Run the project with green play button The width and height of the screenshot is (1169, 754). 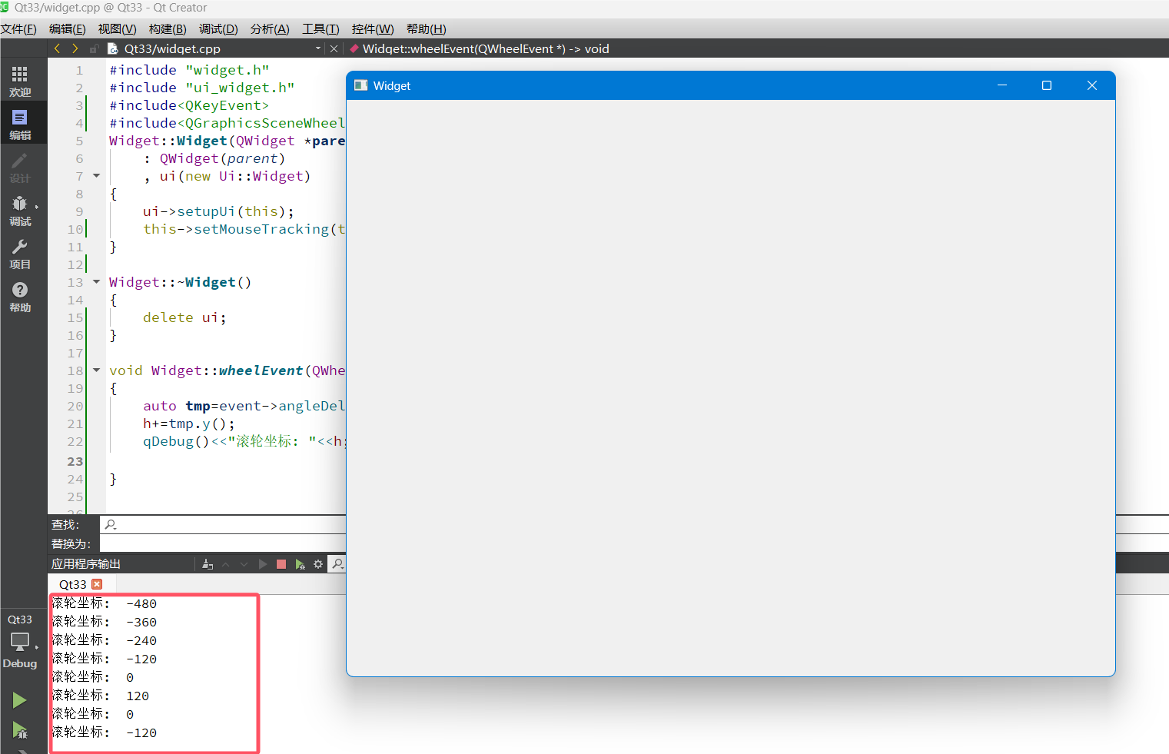pos(20,699)
